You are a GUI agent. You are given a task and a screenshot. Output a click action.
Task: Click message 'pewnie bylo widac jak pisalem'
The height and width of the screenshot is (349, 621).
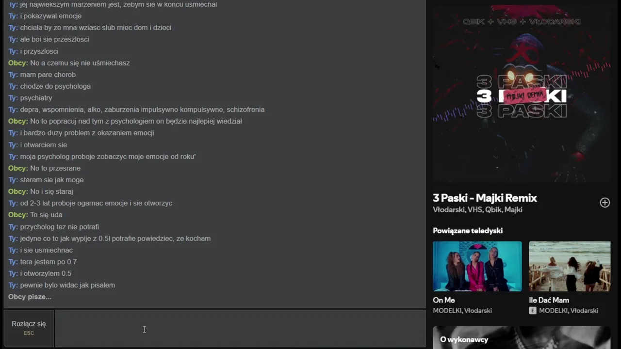pyautogui.click(x=62, y=285)
